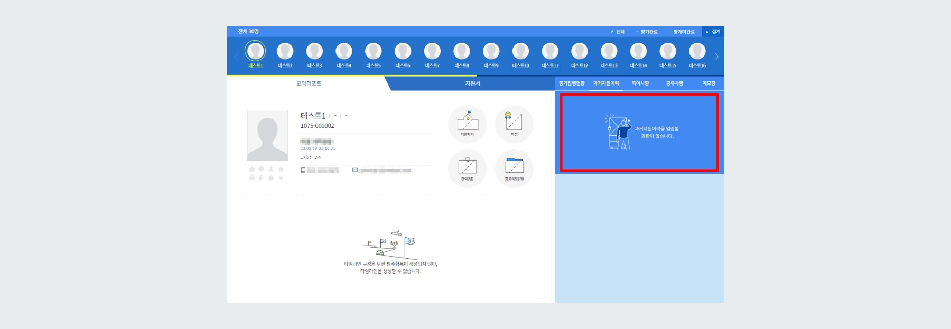Click the thumbs-up badge under the photo
This screenshot has width=951, height=329.
pos(251,169)
